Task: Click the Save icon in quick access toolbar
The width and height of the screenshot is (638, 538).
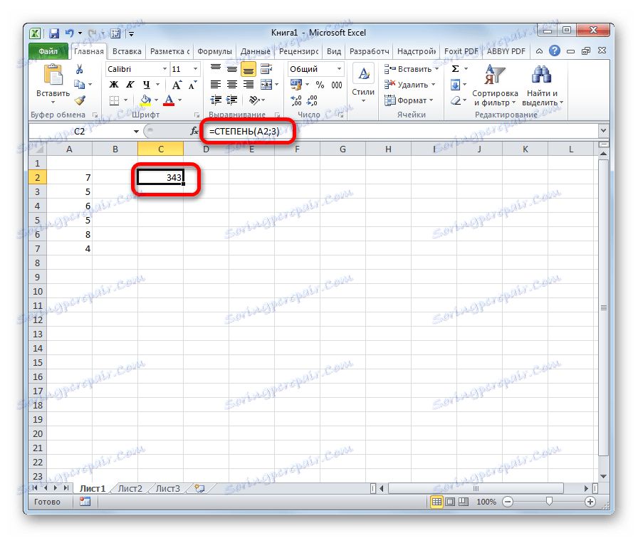Action: point(53,33)
